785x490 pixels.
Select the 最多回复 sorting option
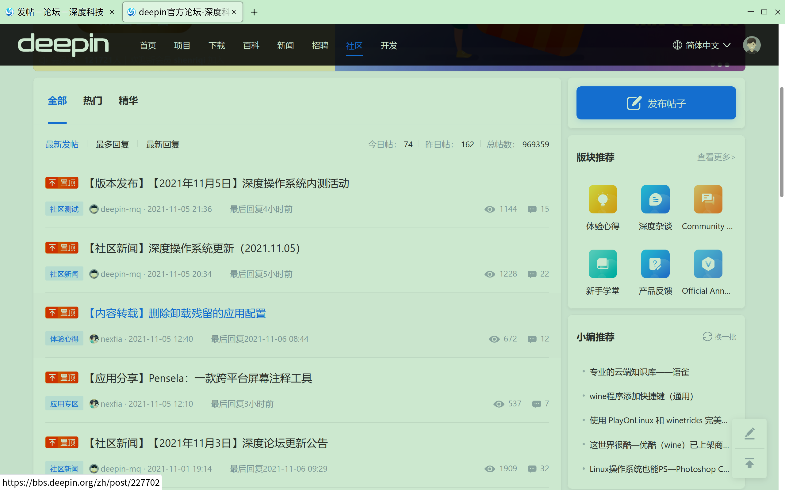[x=112, y=144]
